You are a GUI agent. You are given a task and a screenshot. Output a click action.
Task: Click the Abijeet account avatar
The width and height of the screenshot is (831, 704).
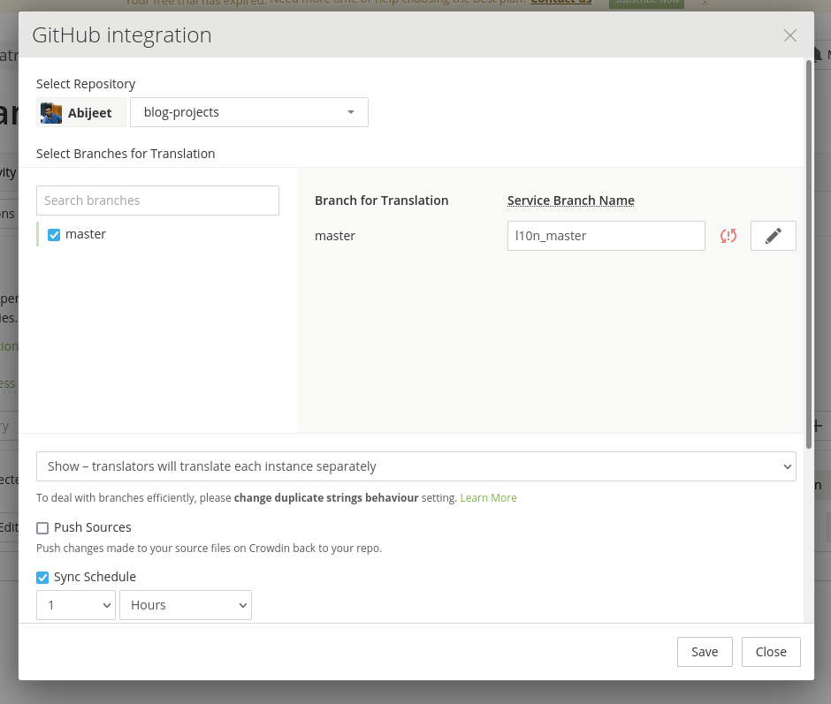(x=51, y=113)
